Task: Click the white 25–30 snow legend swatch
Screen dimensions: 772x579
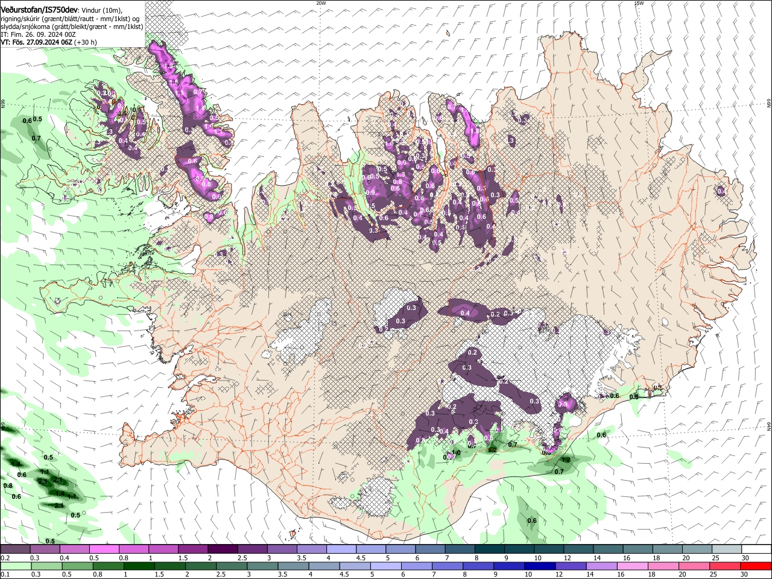Action: tap(726, 549)
